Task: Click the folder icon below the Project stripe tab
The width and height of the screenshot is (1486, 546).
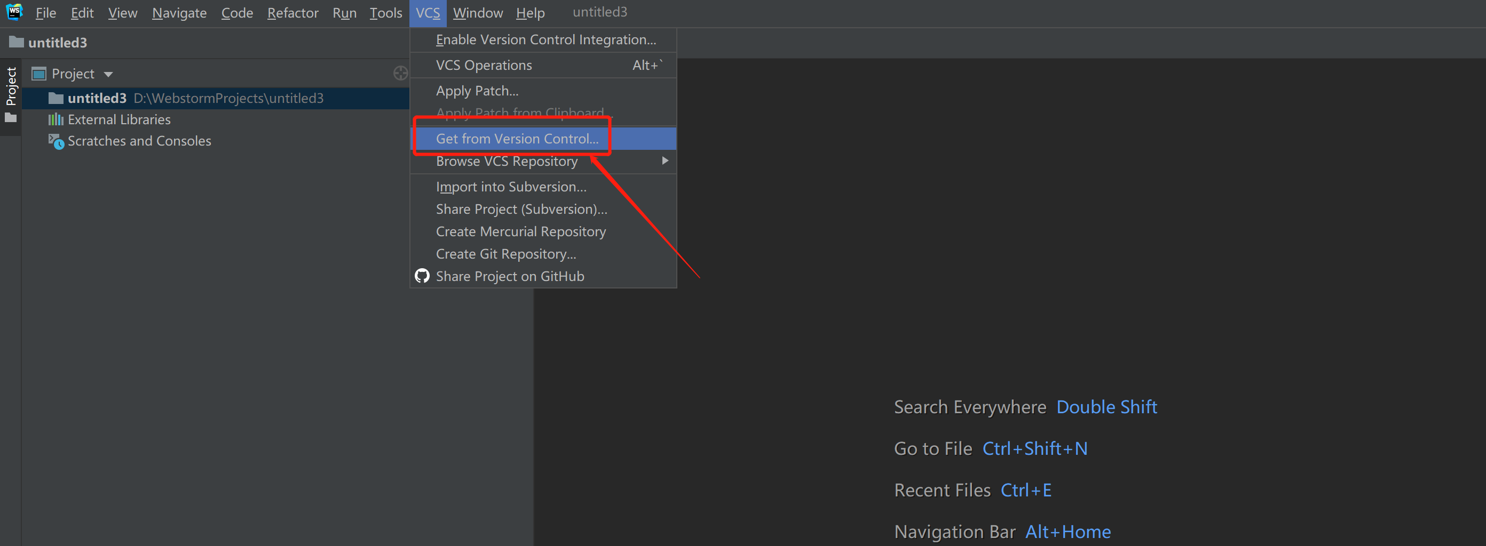Action: (x=12, y=117)
